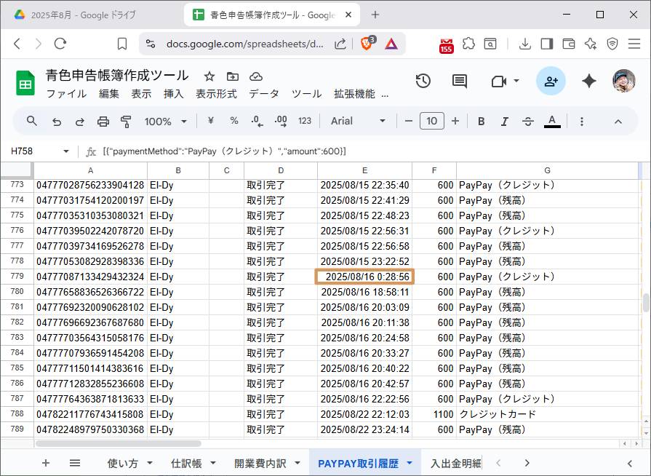Viewport: 651px width, 476px height.
Task: Expand the Arial font dropdown
Action: click(x=359, y=122)
